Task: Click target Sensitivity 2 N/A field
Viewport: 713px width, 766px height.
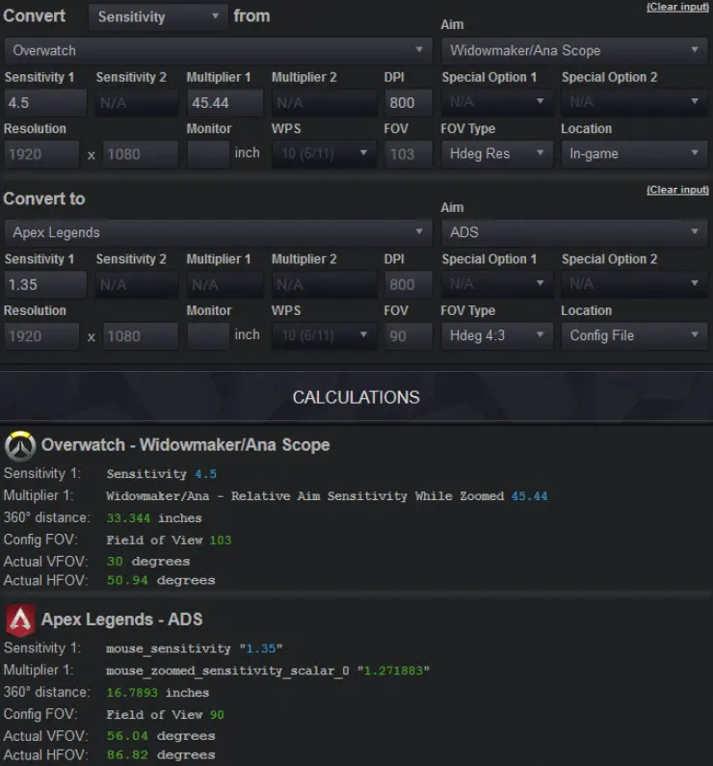Action: 137,284
